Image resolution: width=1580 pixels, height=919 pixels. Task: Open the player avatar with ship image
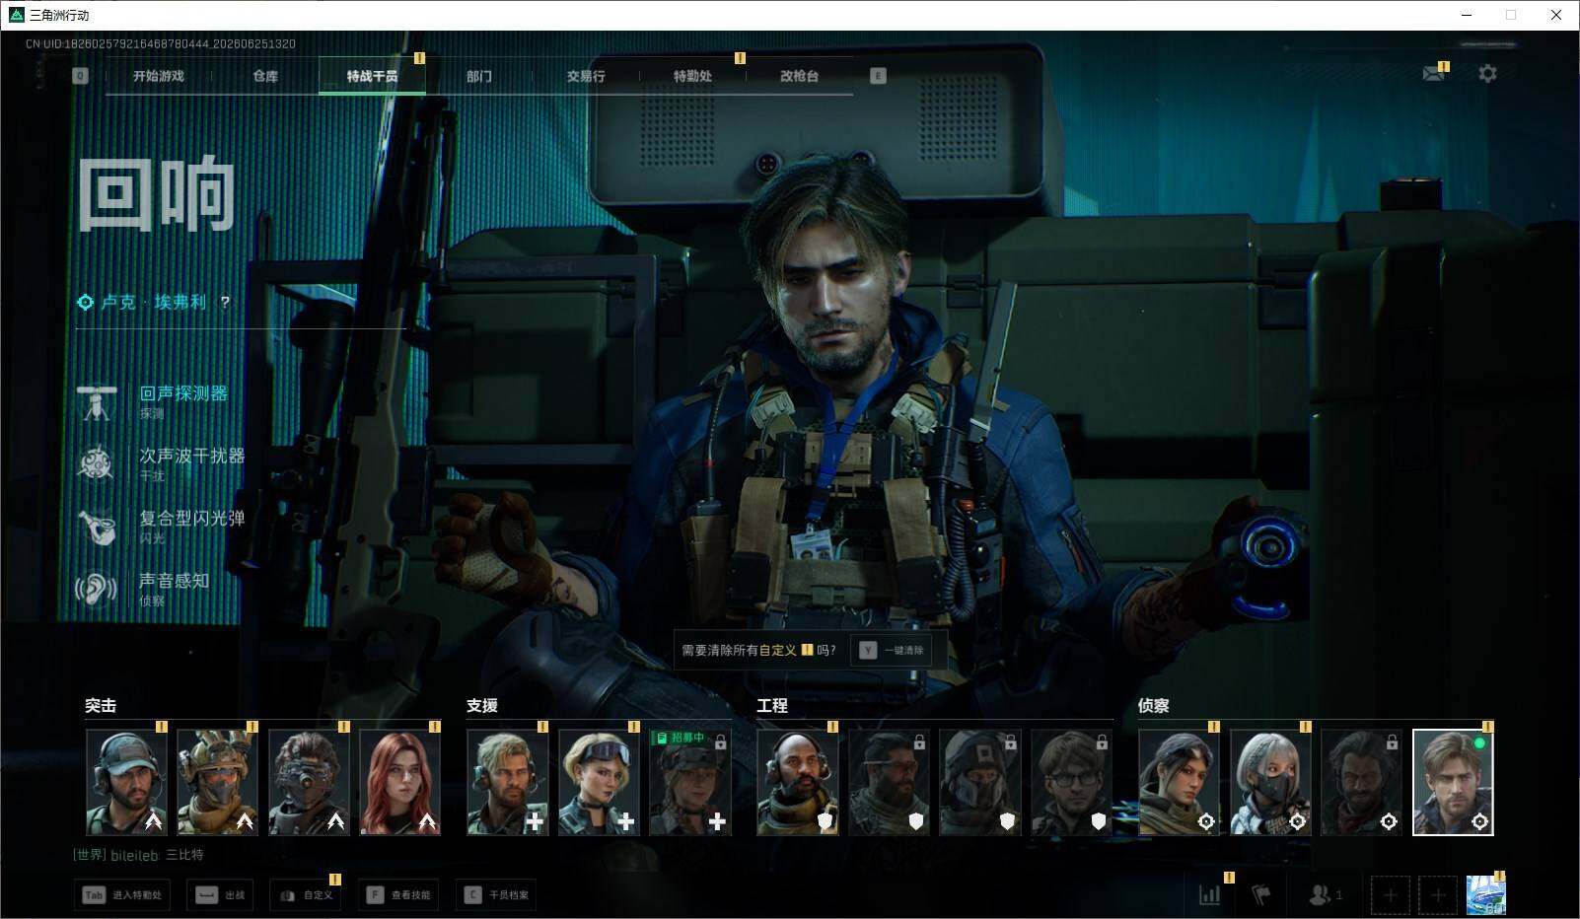pyautogui.click(x=1485, y=894)
